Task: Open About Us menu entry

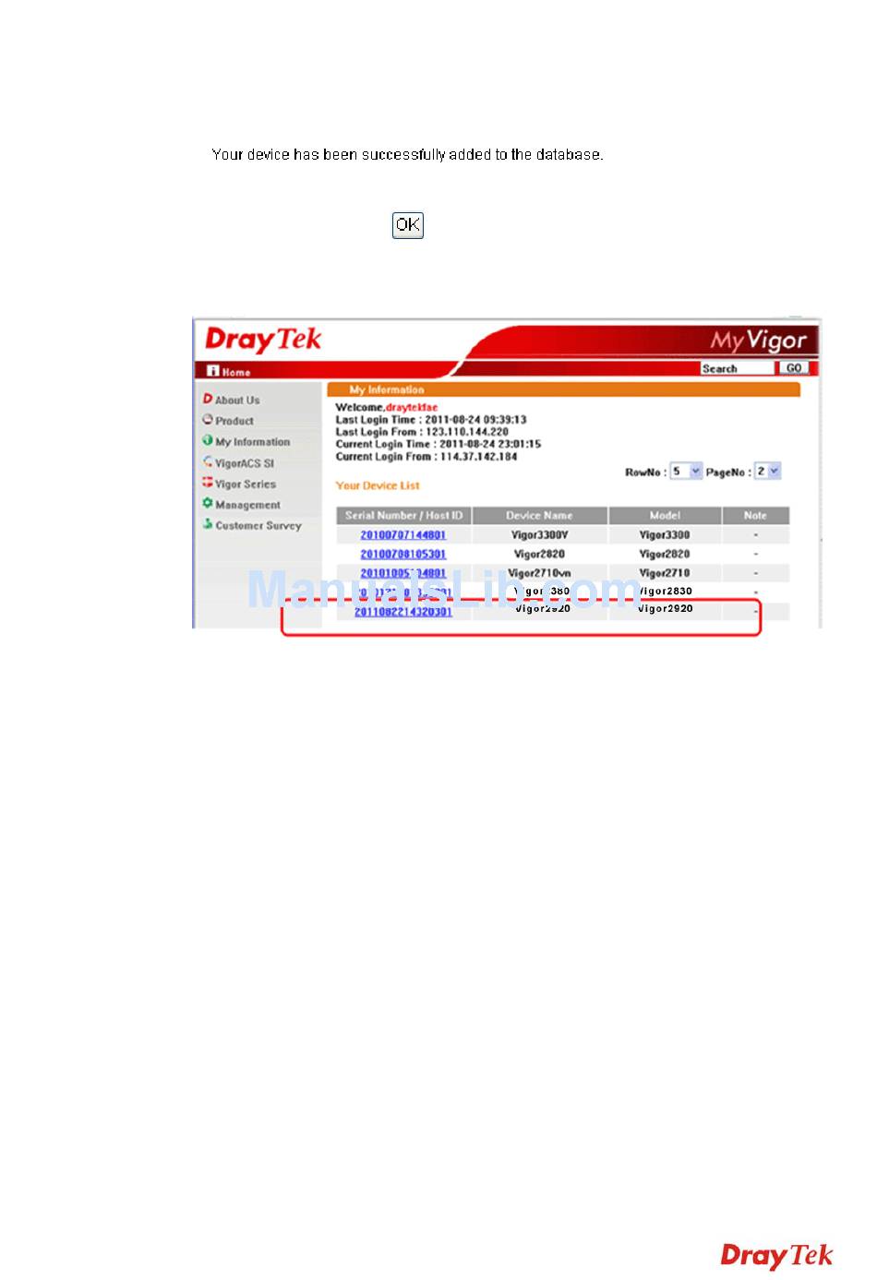Action: tap(237, 401)
